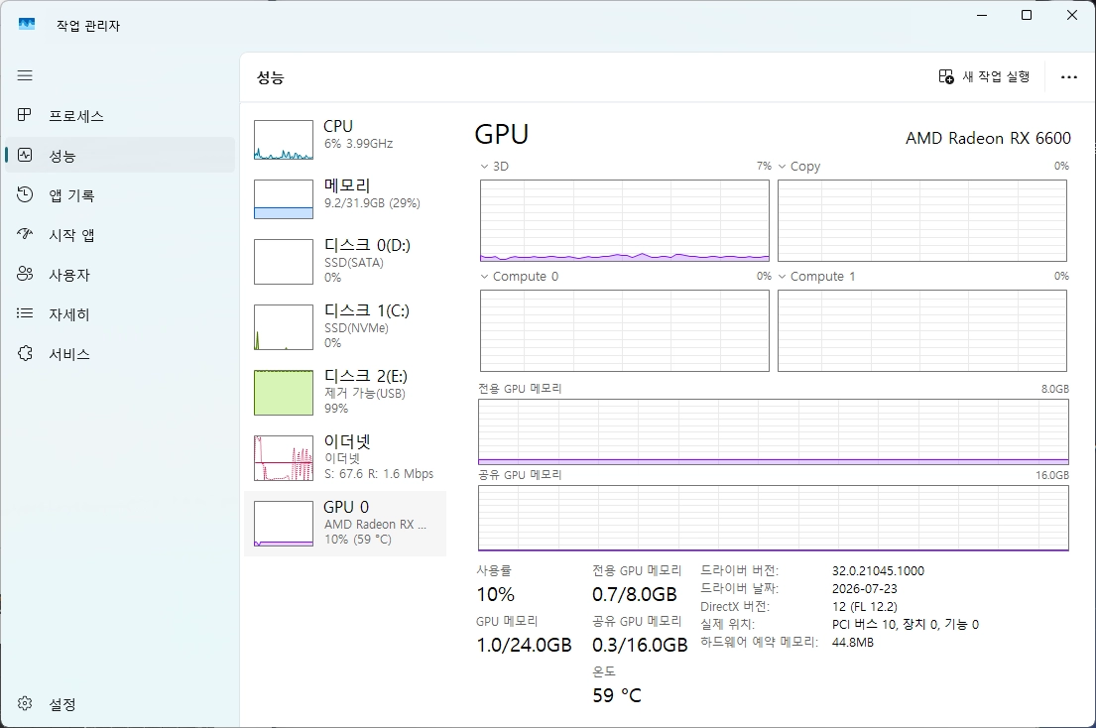The width and height of the screenshot is (1096, 728).
Task: Open the hamburger navigation menu
Action: 25,75
